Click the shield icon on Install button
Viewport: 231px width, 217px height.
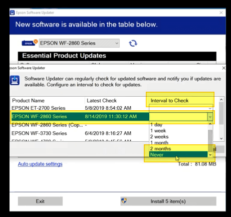pos(124,200)
